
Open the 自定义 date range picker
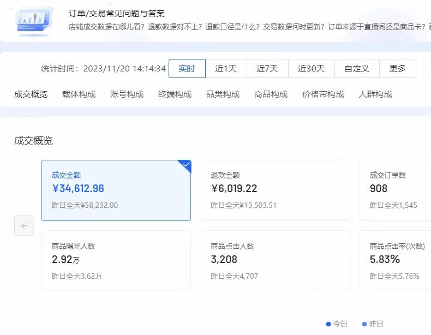[x=357, y=68]
